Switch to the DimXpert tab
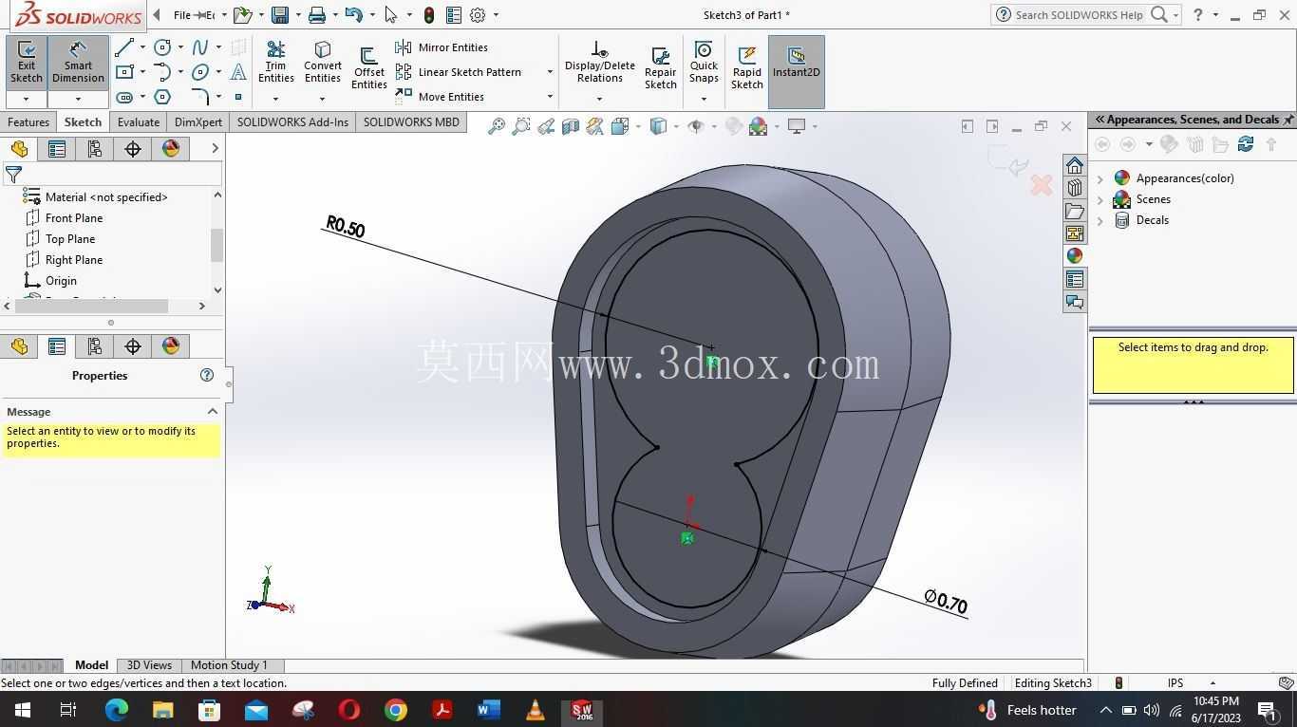 tap(198, 122)
